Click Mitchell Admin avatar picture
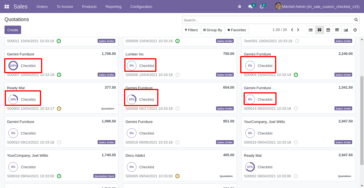Viewport: 364px width, 188px height. coord(278,6)
